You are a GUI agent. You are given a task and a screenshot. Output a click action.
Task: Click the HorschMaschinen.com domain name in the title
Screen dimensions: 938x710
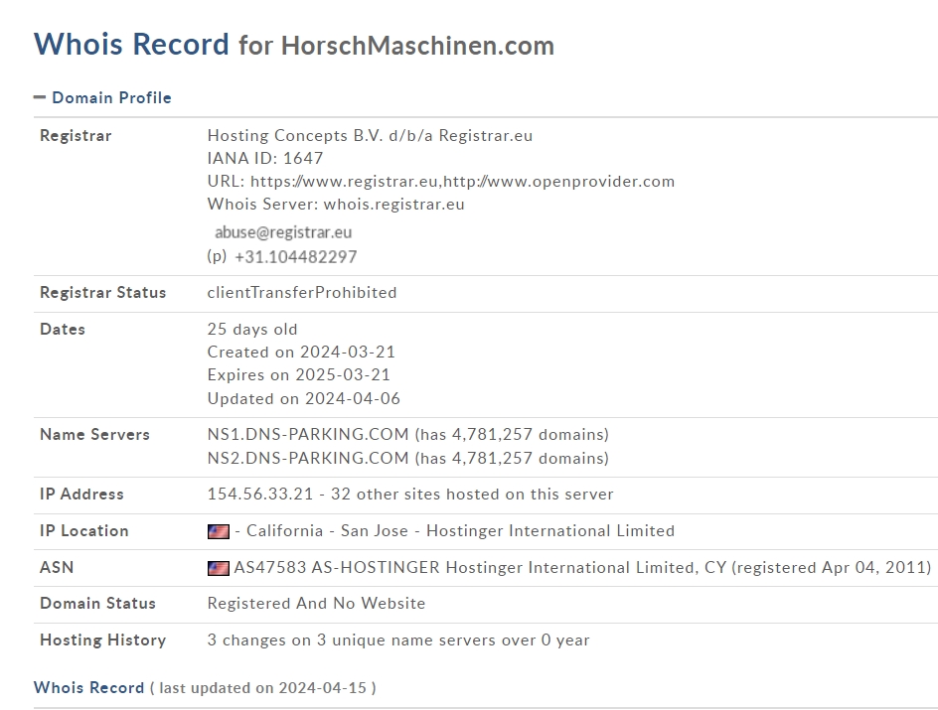(417, 46)
